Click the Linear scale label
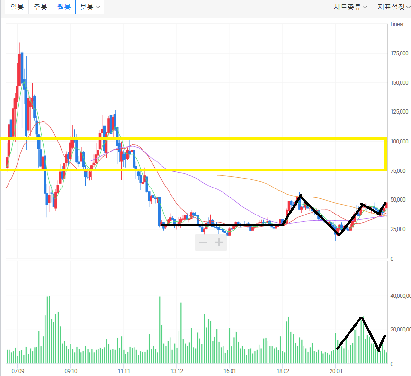 (x=397, y=24)
